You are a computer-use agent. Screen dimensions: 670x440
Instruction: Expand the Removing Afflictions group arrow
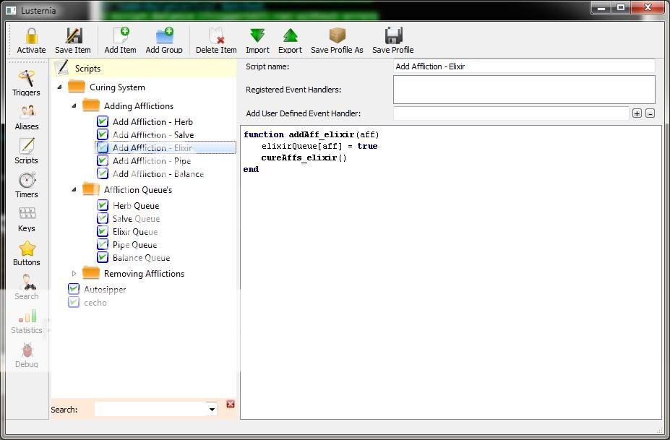[74, 273]
